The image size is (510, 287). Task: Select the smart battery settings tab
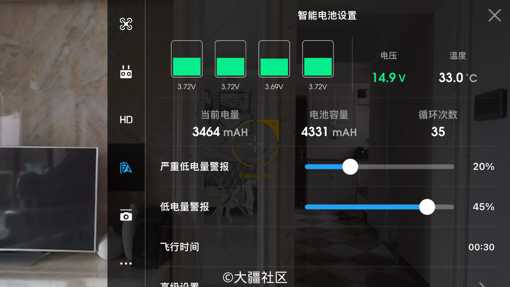pos(126,167)
